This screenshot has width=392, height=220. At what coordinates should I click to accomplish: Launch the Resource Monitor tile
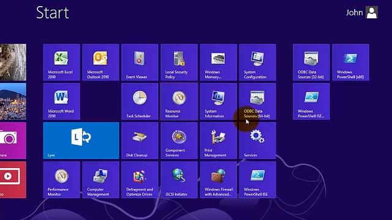179,101
